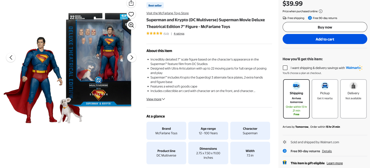The width and height of the screenshot is (370, 168).
Task: Click the price info icon
Action: [x=321, y=11]
